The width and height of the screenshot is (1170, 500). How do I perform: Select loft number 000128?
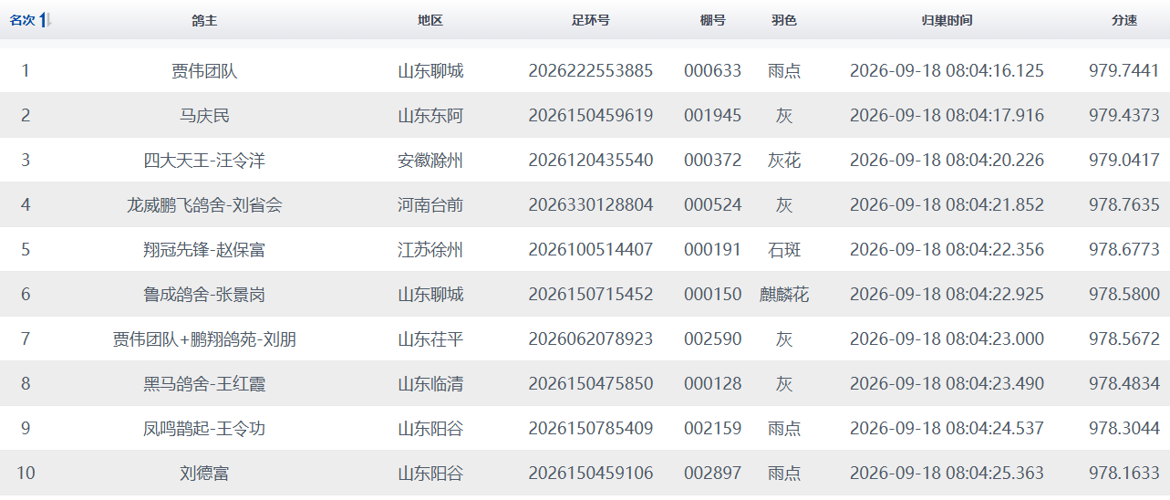click(x=713, y=383)
